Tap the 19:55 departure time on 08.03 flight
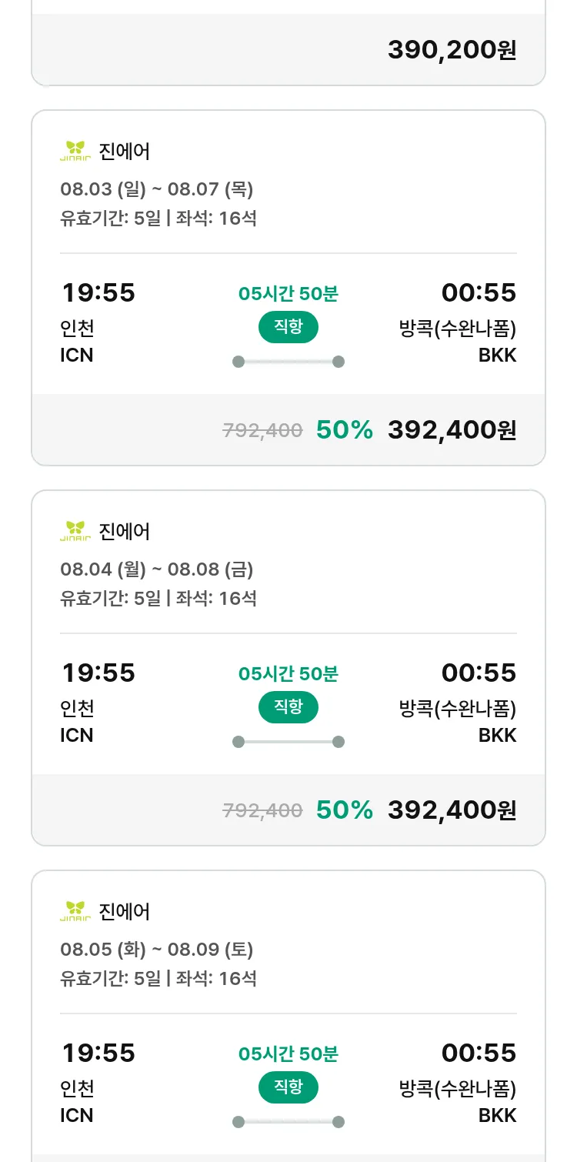The image size is (577, 1162). pos(98,293)
